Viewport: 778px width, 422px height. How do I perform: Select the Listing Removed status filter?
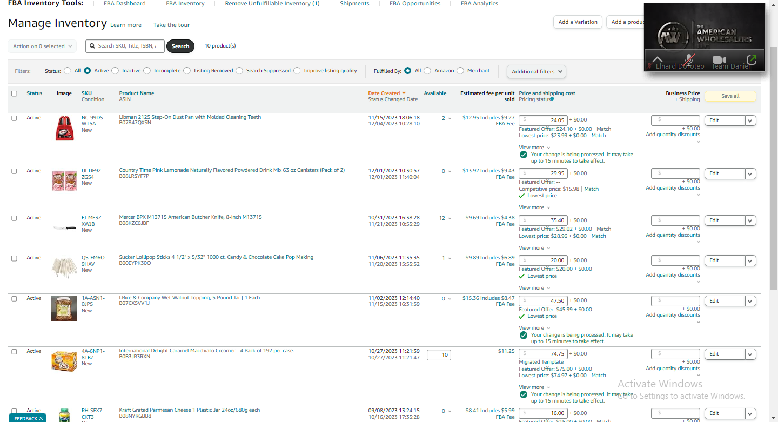187,71
